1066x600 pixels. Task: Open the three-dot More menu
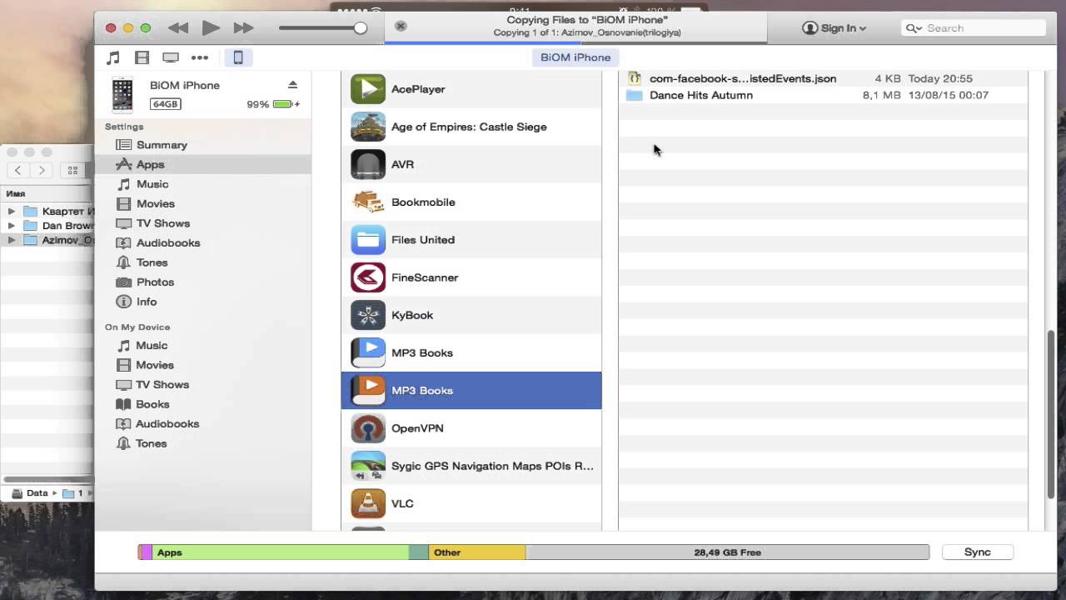[200, 57]
